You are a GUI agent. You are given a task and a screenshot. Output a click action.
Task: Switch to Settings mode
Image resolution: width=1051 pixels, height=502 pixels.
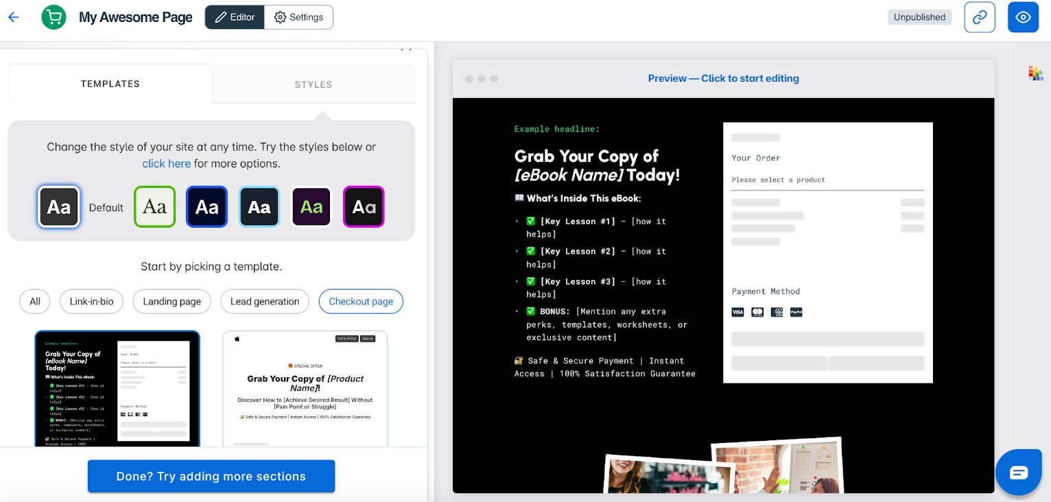298,17
